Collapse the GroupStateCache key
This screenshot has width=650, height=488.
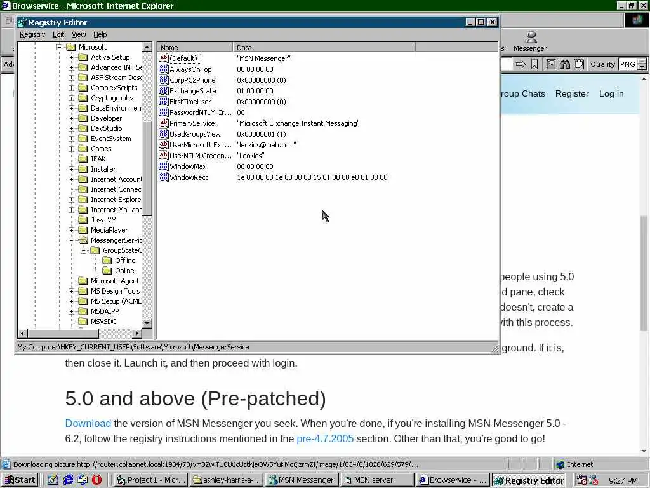coord(83,250)
